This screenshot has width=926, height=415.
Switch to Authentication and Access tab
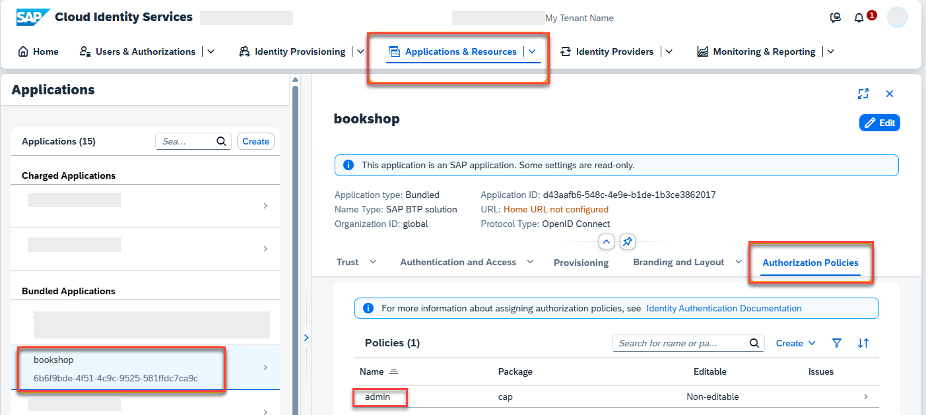(458, 262)
